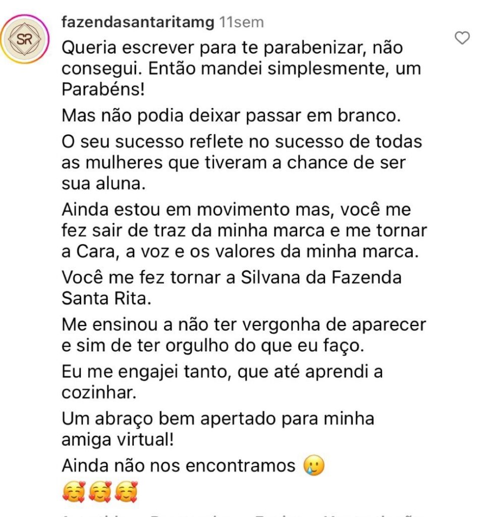
Task: Click the middle hearts-face emoji
Action: coord(100,492)
